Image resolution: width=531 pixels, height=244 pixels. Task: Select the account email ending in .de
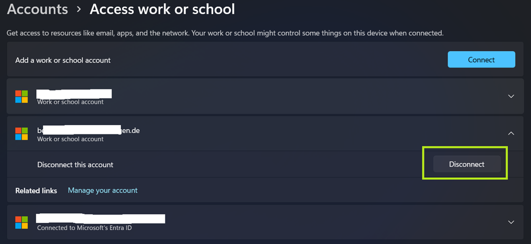(88, 130)
